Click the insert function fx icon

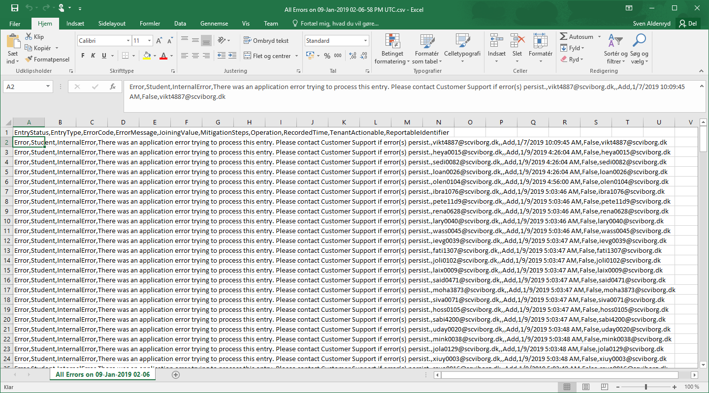(112, 87)
